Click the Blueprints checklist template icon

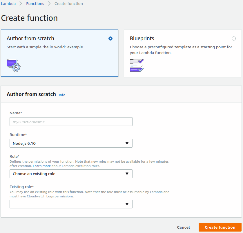(x=137, y=65)
